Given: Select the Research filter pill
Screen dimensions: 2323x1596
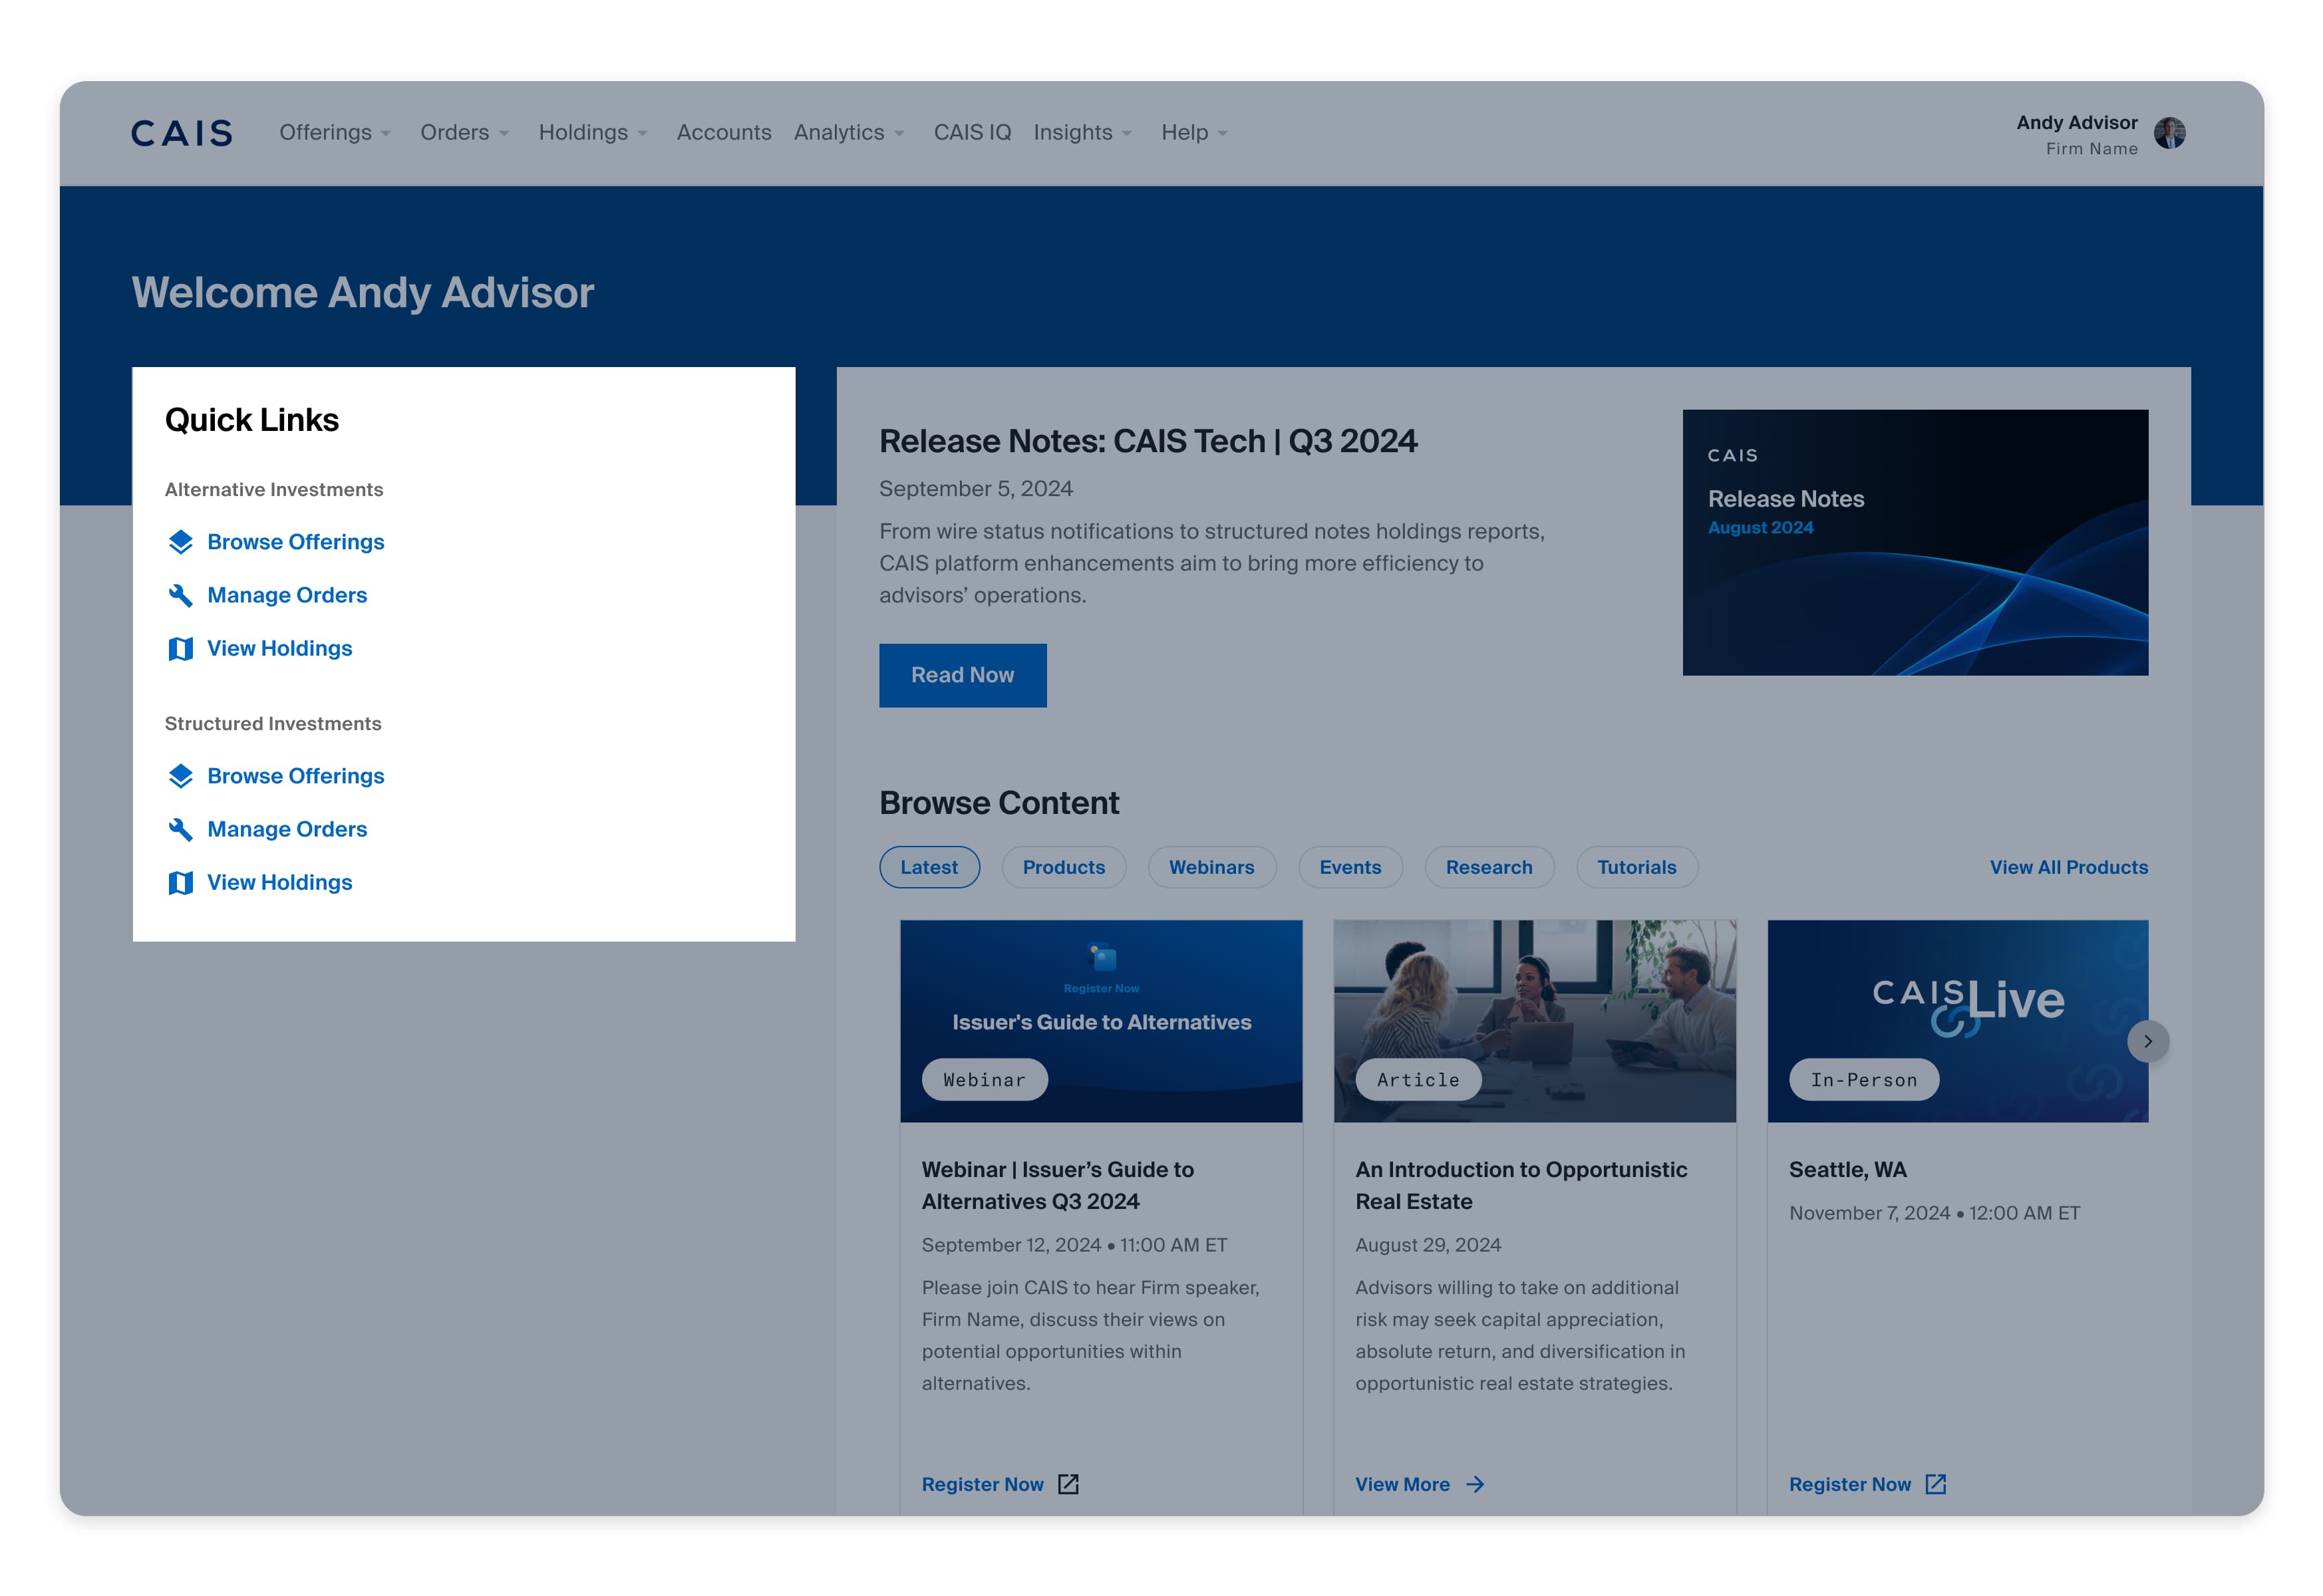Looking at the screenshot, I should 1489,867.
